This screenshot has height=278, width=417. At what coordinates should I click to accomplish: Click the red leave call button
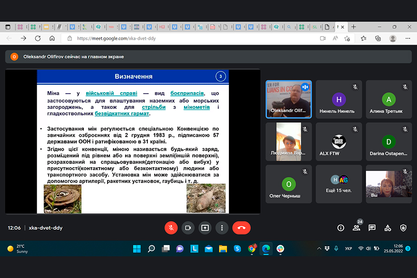(241, 228)
